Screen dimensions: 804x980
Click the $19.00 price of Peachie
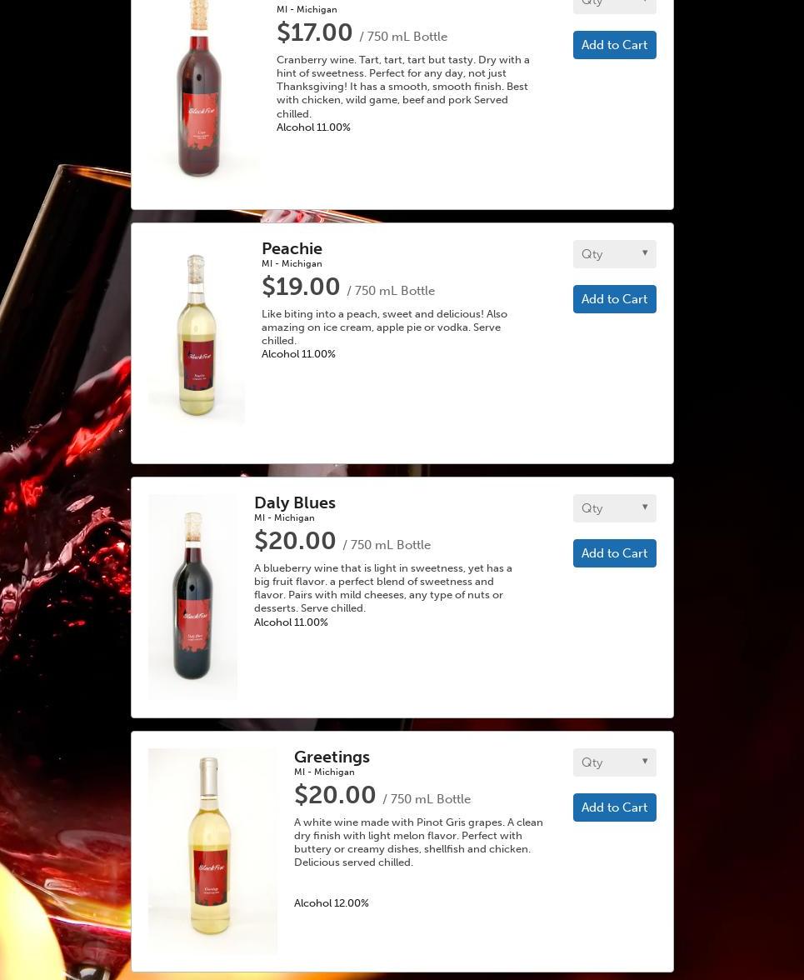pyautogui.click(x=301, y=287)
